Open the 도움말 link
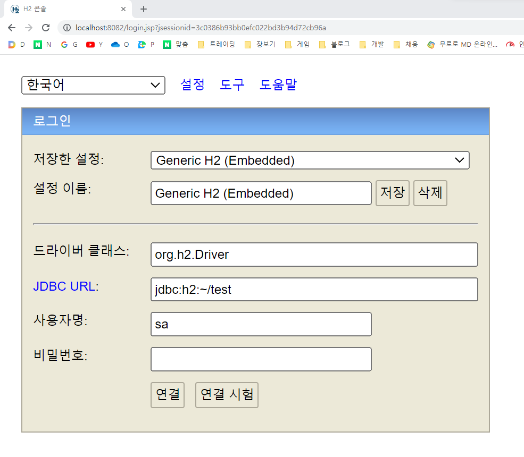The image size is (524, 457). [278, 84]
